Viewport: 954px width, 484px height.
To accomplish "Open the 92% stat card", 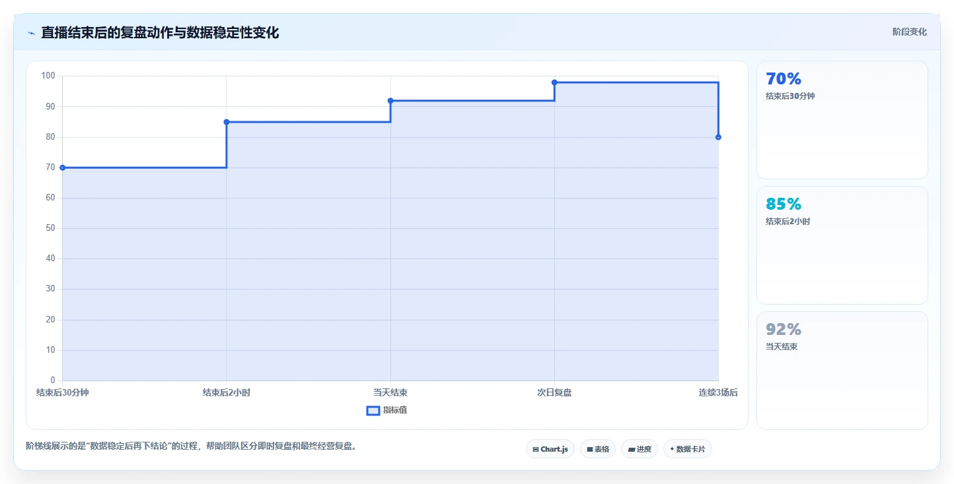I will (x=842, y=371).
